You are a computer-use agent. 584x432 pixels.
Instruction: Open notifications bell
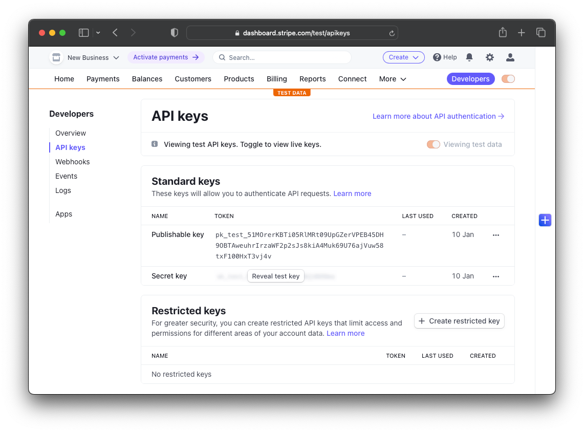(469, 57)
